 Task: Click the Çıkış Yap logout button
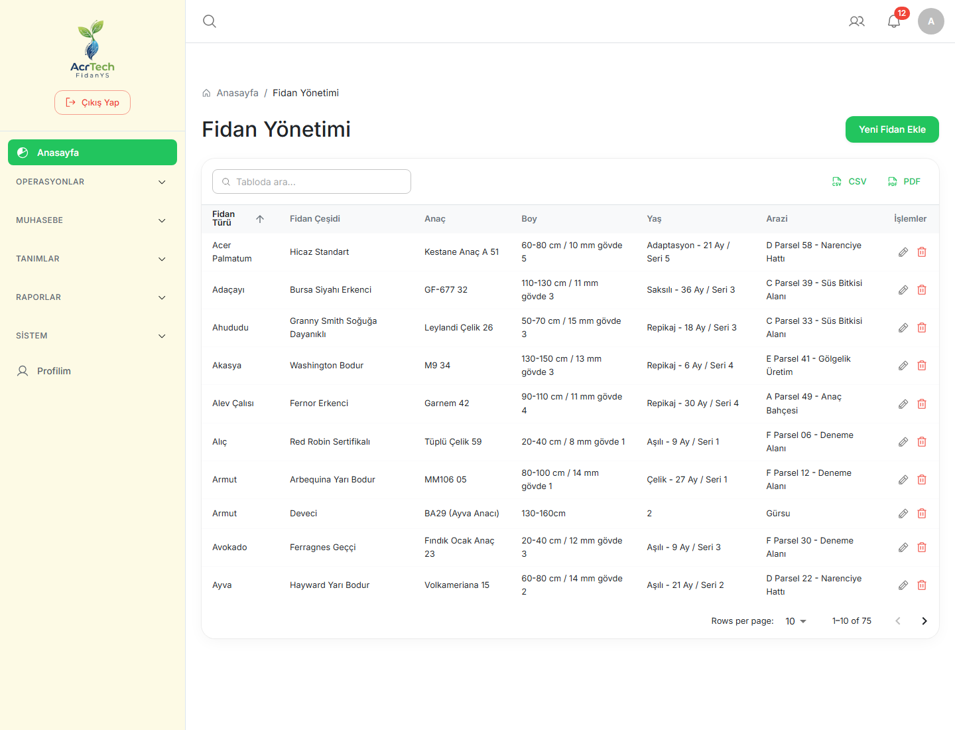[92, 103]
